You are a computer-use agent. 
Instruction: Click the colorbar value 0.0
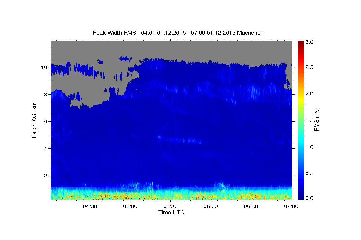(310, 198)
